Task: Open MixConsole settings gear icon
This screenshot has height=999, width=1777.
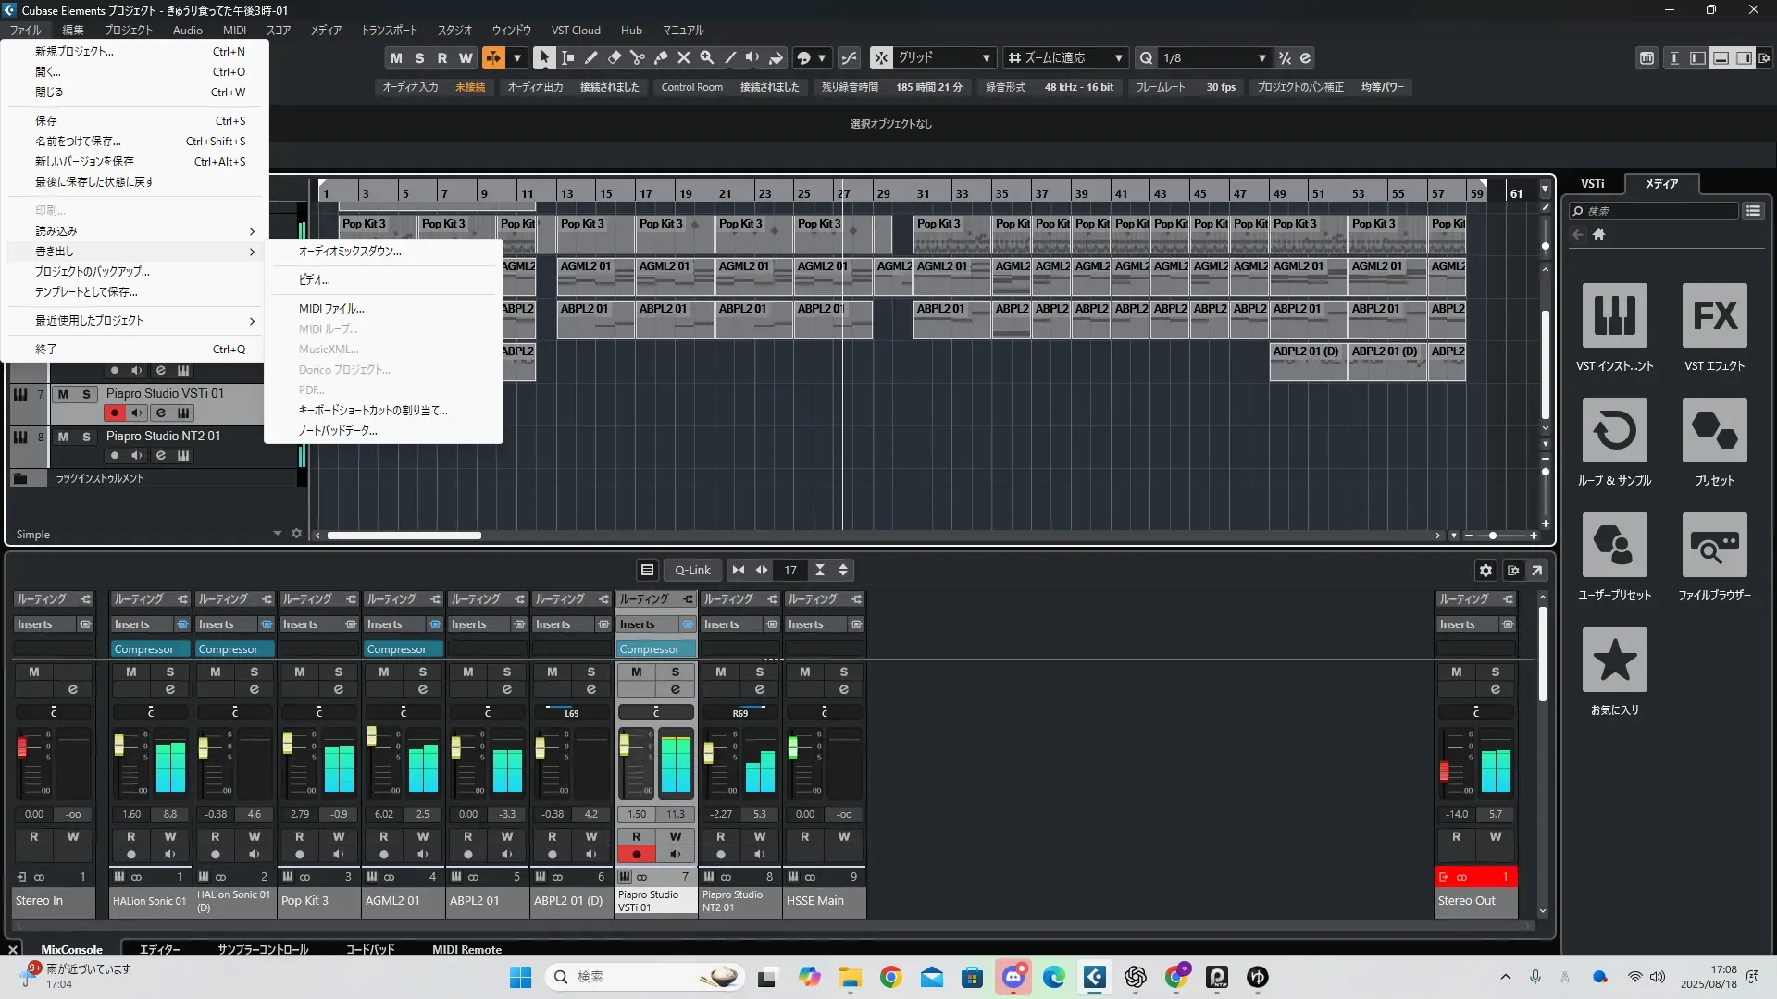Action: 1485,571
